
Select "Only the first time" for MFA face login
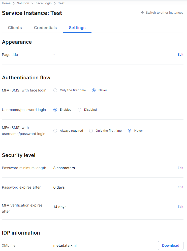[55, 90]
